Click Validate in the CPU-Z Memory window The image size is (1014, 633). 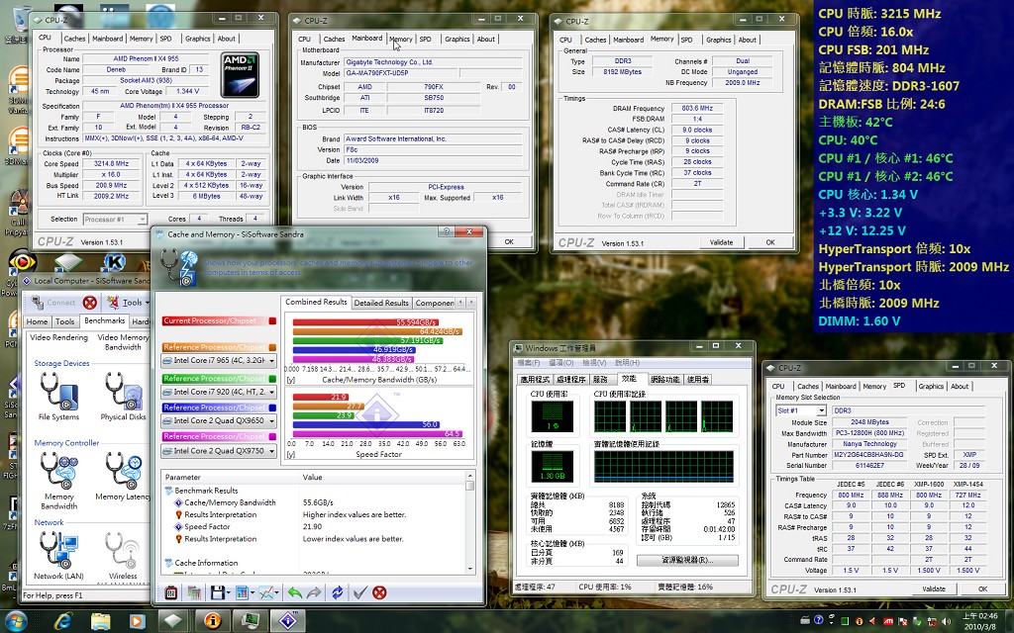click(x=721, y=243)
